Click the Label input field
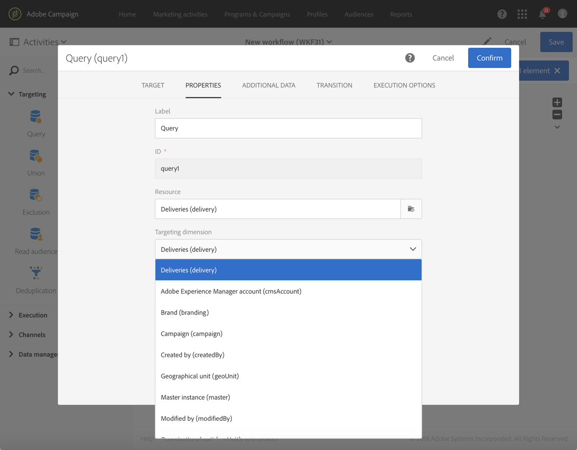 pos(288,128)
